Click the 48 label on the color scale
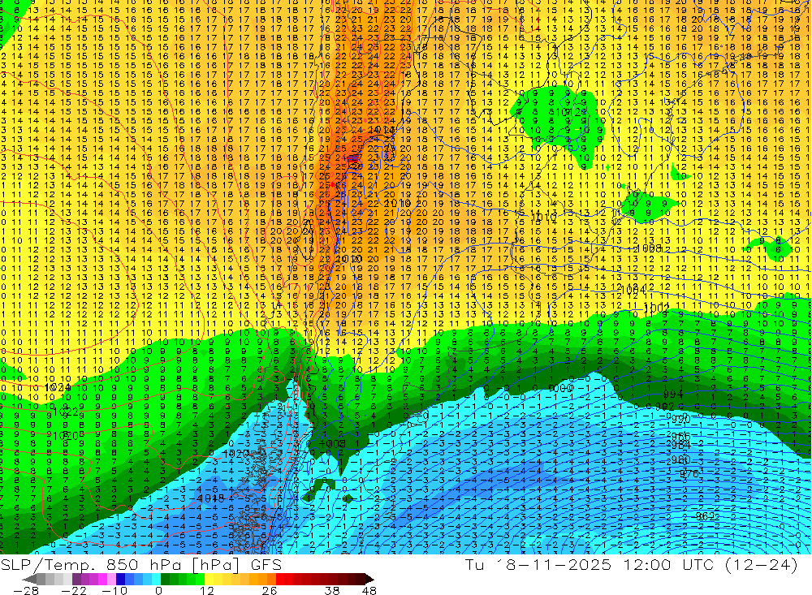Image resolution: width=812 pixels, height=595 pixels. 369,590
